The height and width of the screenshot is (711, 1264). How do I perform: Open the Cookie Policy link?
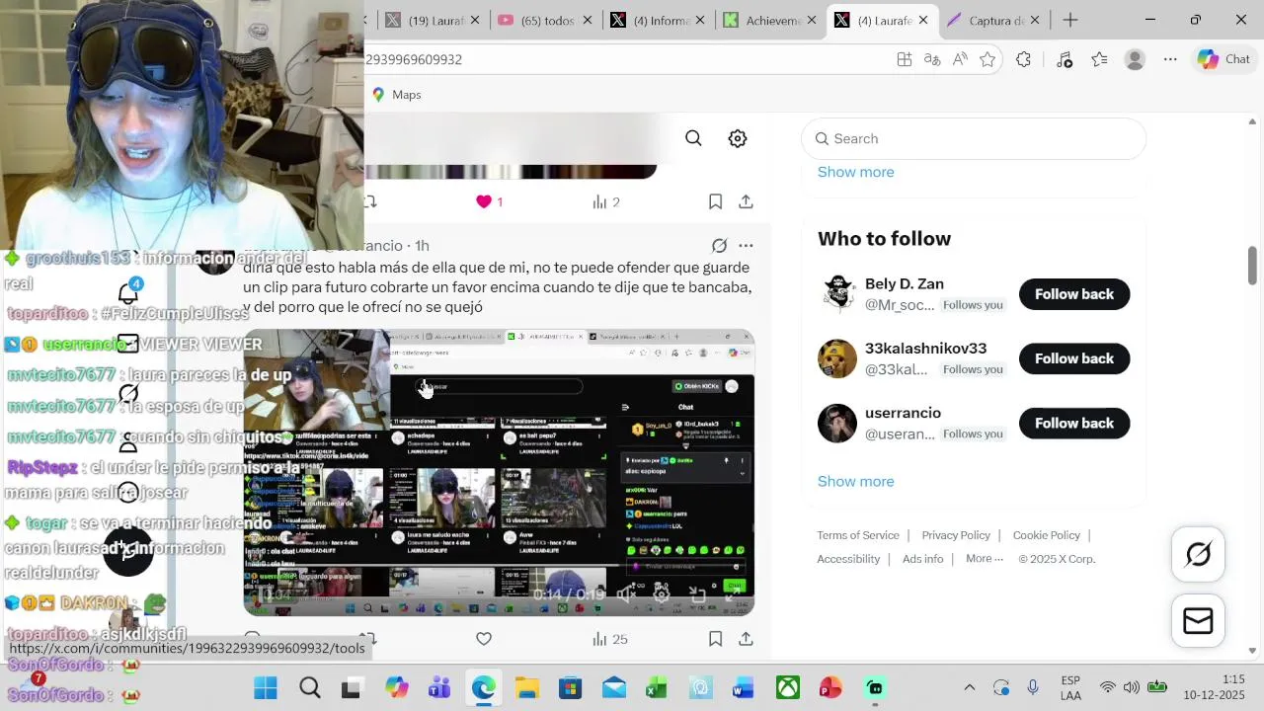(x=1047, y=535)
